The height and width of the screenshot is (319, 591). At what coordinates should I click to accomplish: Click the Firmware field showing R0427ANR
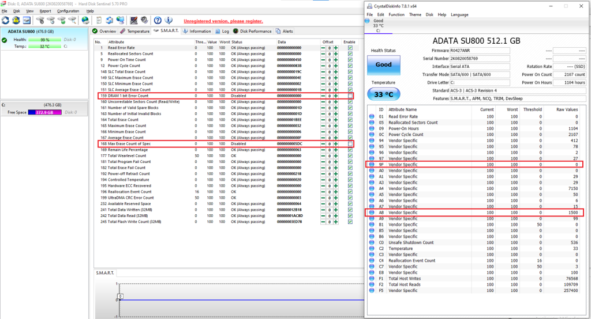point(480,51)
